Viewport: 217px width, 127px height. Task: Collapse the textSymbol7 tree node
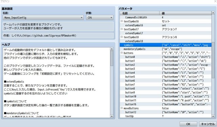[122, 29]
